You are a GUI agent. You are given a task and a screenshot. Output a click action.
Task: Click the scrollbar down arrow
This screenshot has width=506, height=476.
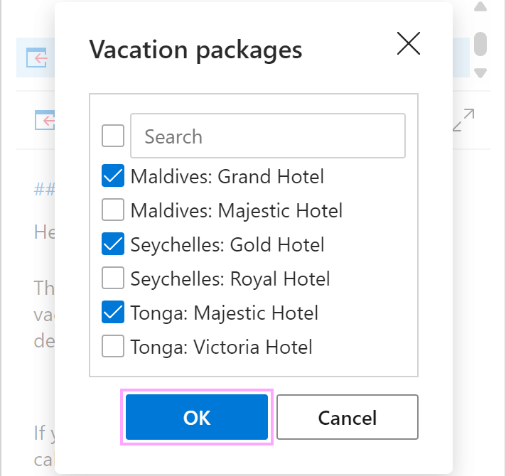(x=480, y=73)
